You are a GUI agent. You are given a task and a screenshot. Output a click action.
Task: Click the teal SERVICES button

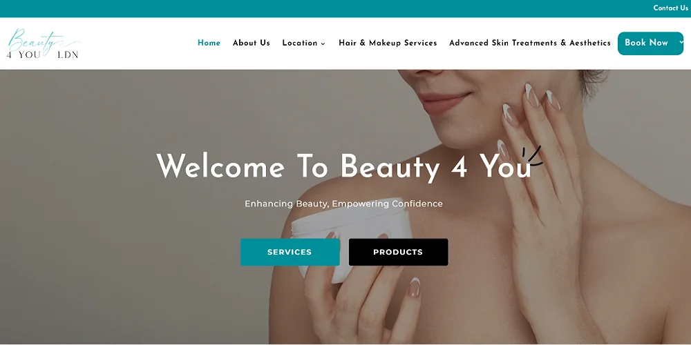pyautogui.click(x=290, y=252)
